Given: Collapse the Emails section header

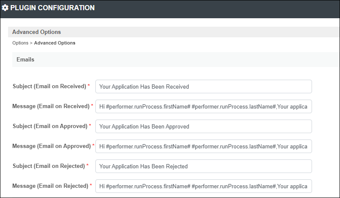Looking at the screenshot, I should click(176, 59).
